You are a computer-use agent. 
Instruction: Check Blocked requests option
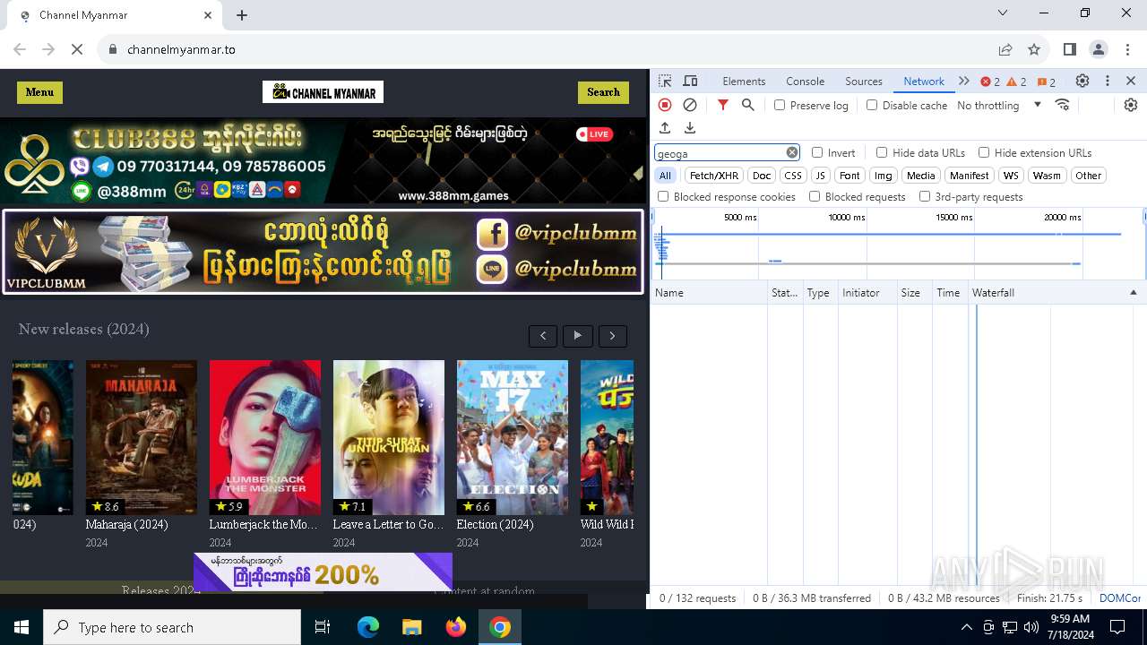(815, 196)
